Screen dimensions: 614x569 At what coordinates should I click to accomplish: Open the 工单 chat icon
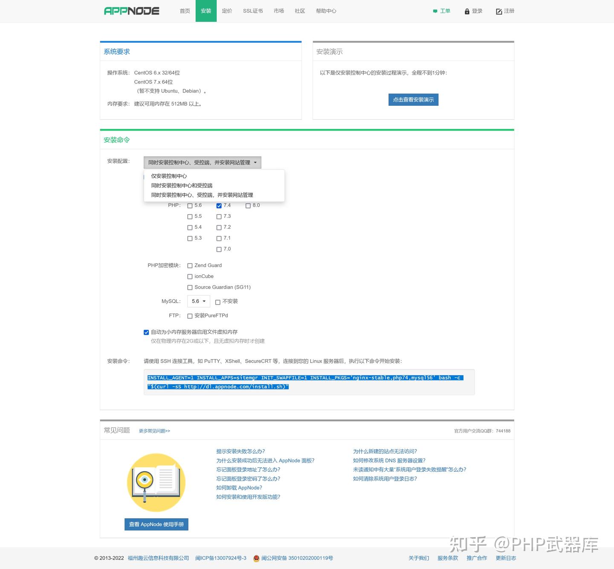tap(435, 11)
